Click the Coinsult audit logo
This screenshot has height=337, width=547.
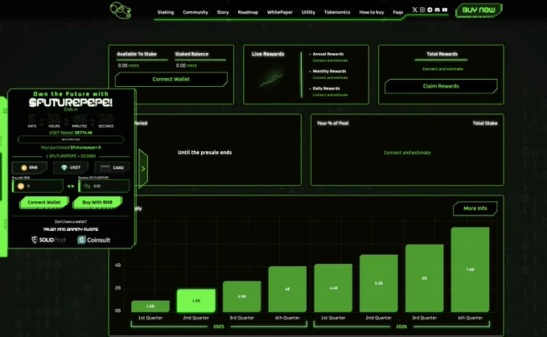pos(94,240)
